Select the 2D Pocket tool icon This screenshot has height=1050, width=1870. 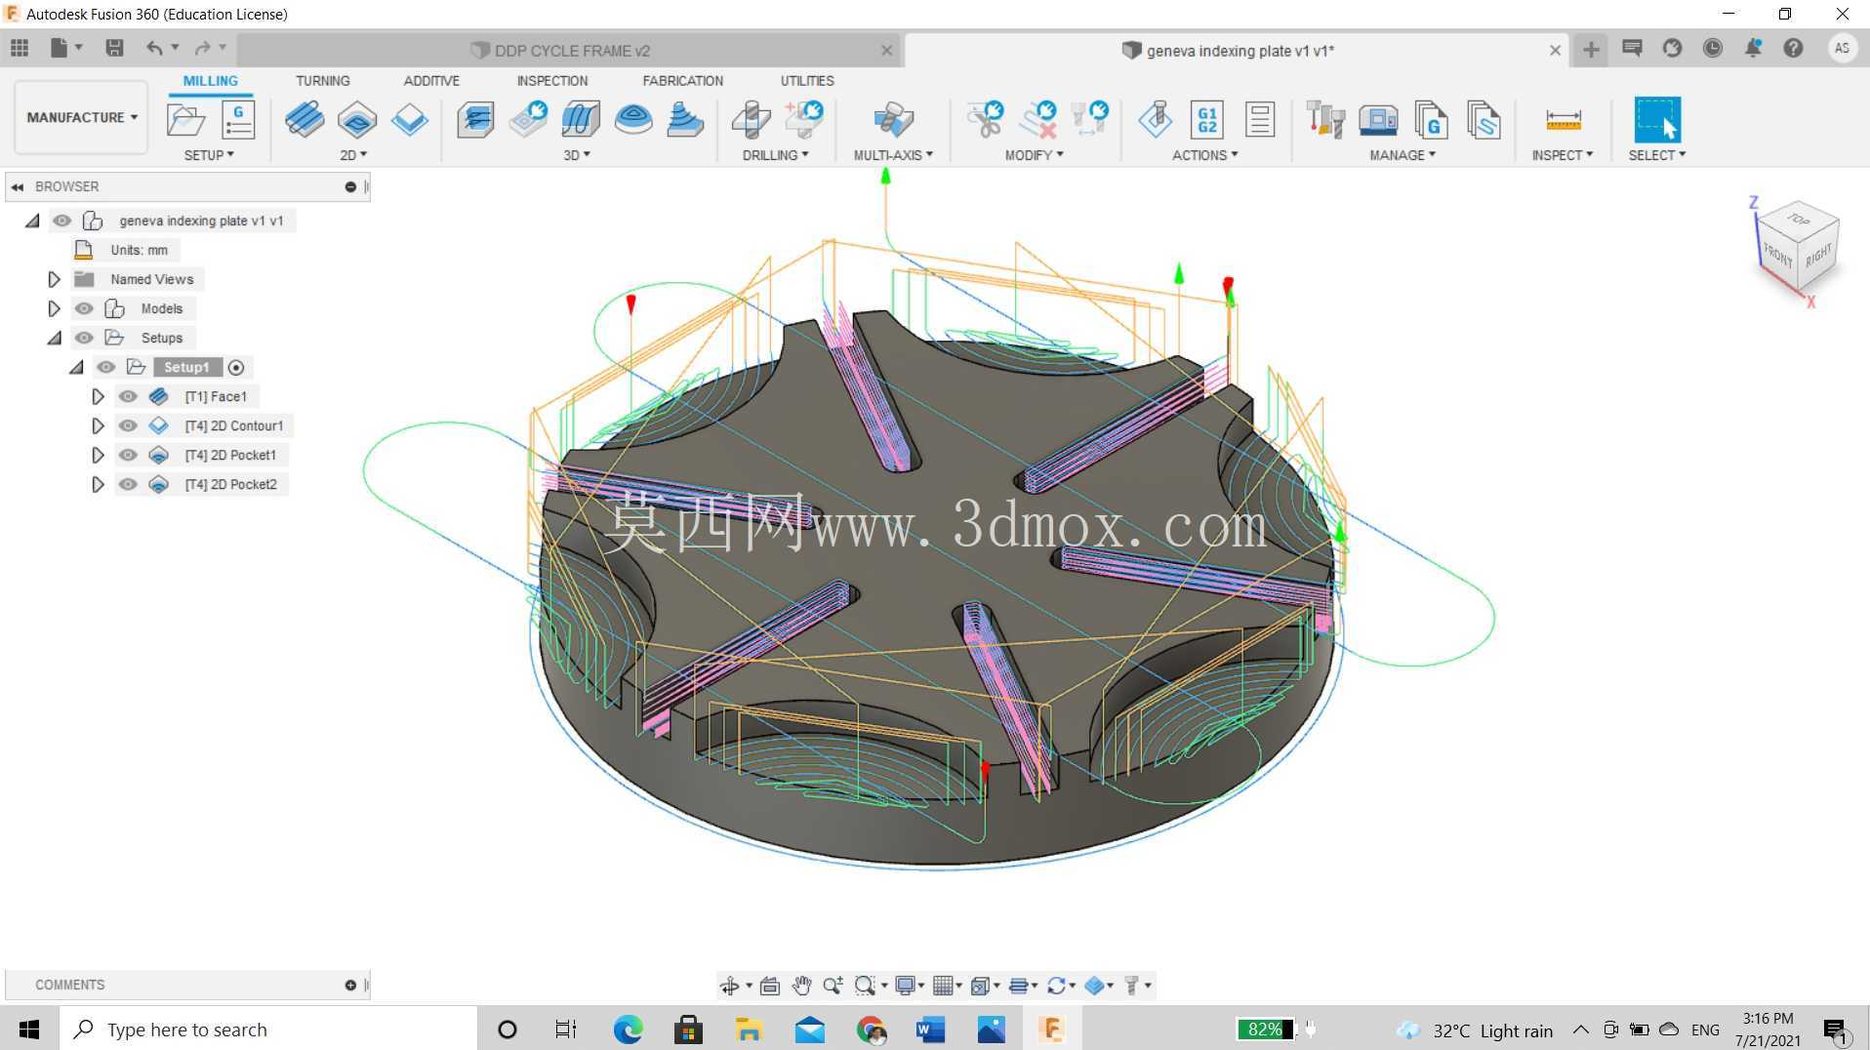357,120
